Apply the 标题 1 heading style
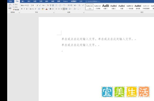Image resolution: width=154 pixels, height=101 pixels. (105, 7)
